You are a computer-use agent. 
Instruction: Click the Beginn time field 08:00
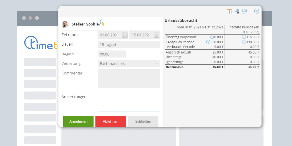pos(112,54)
